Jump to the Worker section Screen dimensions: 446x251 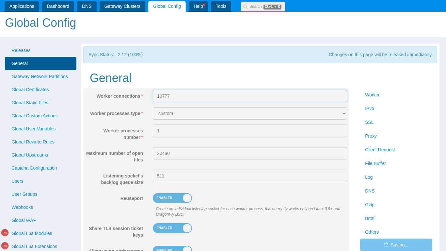(372, 95)
